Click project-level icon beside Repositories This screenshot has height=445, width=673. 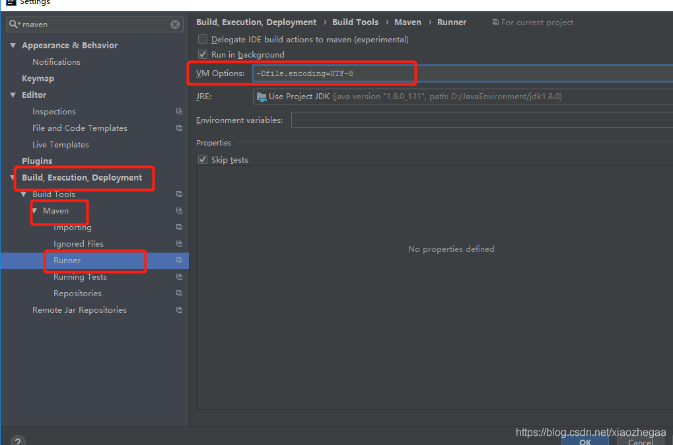click(180, 294)
